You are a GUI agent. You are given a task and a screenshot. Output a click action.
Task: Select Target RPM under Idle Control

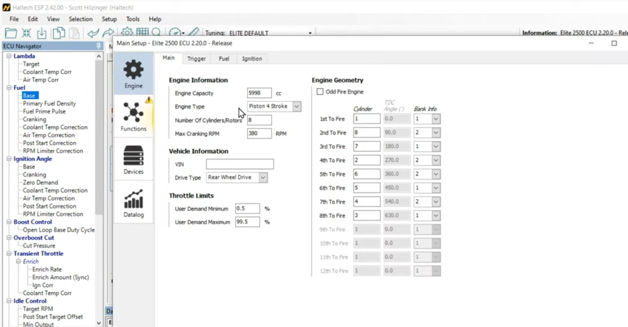[x=38, y=309]
